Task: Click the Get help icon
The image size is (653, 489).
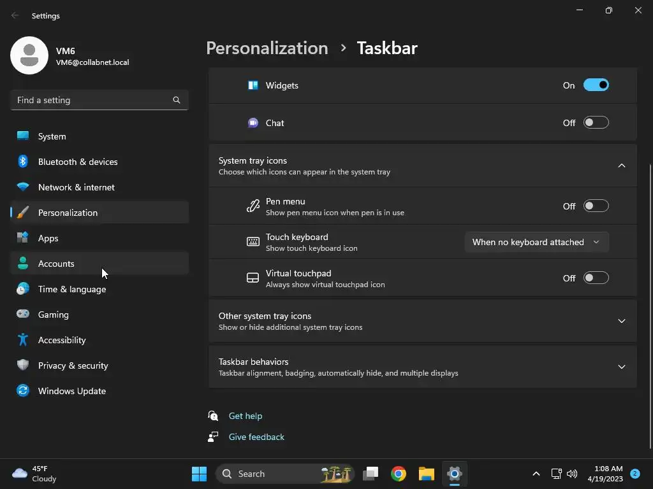Action: click(x=213, y=416)
